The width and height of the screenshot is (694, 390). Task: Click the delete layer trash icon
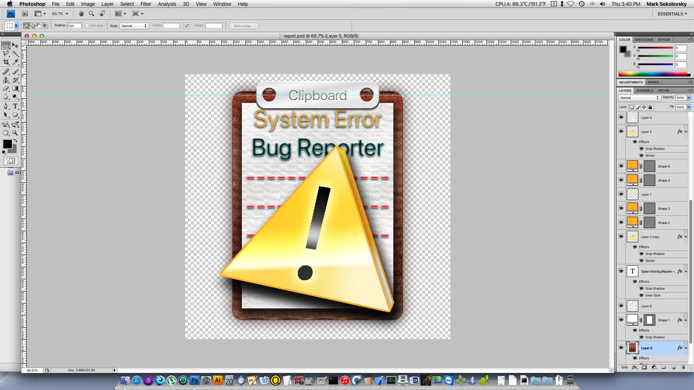coord(683,367)
